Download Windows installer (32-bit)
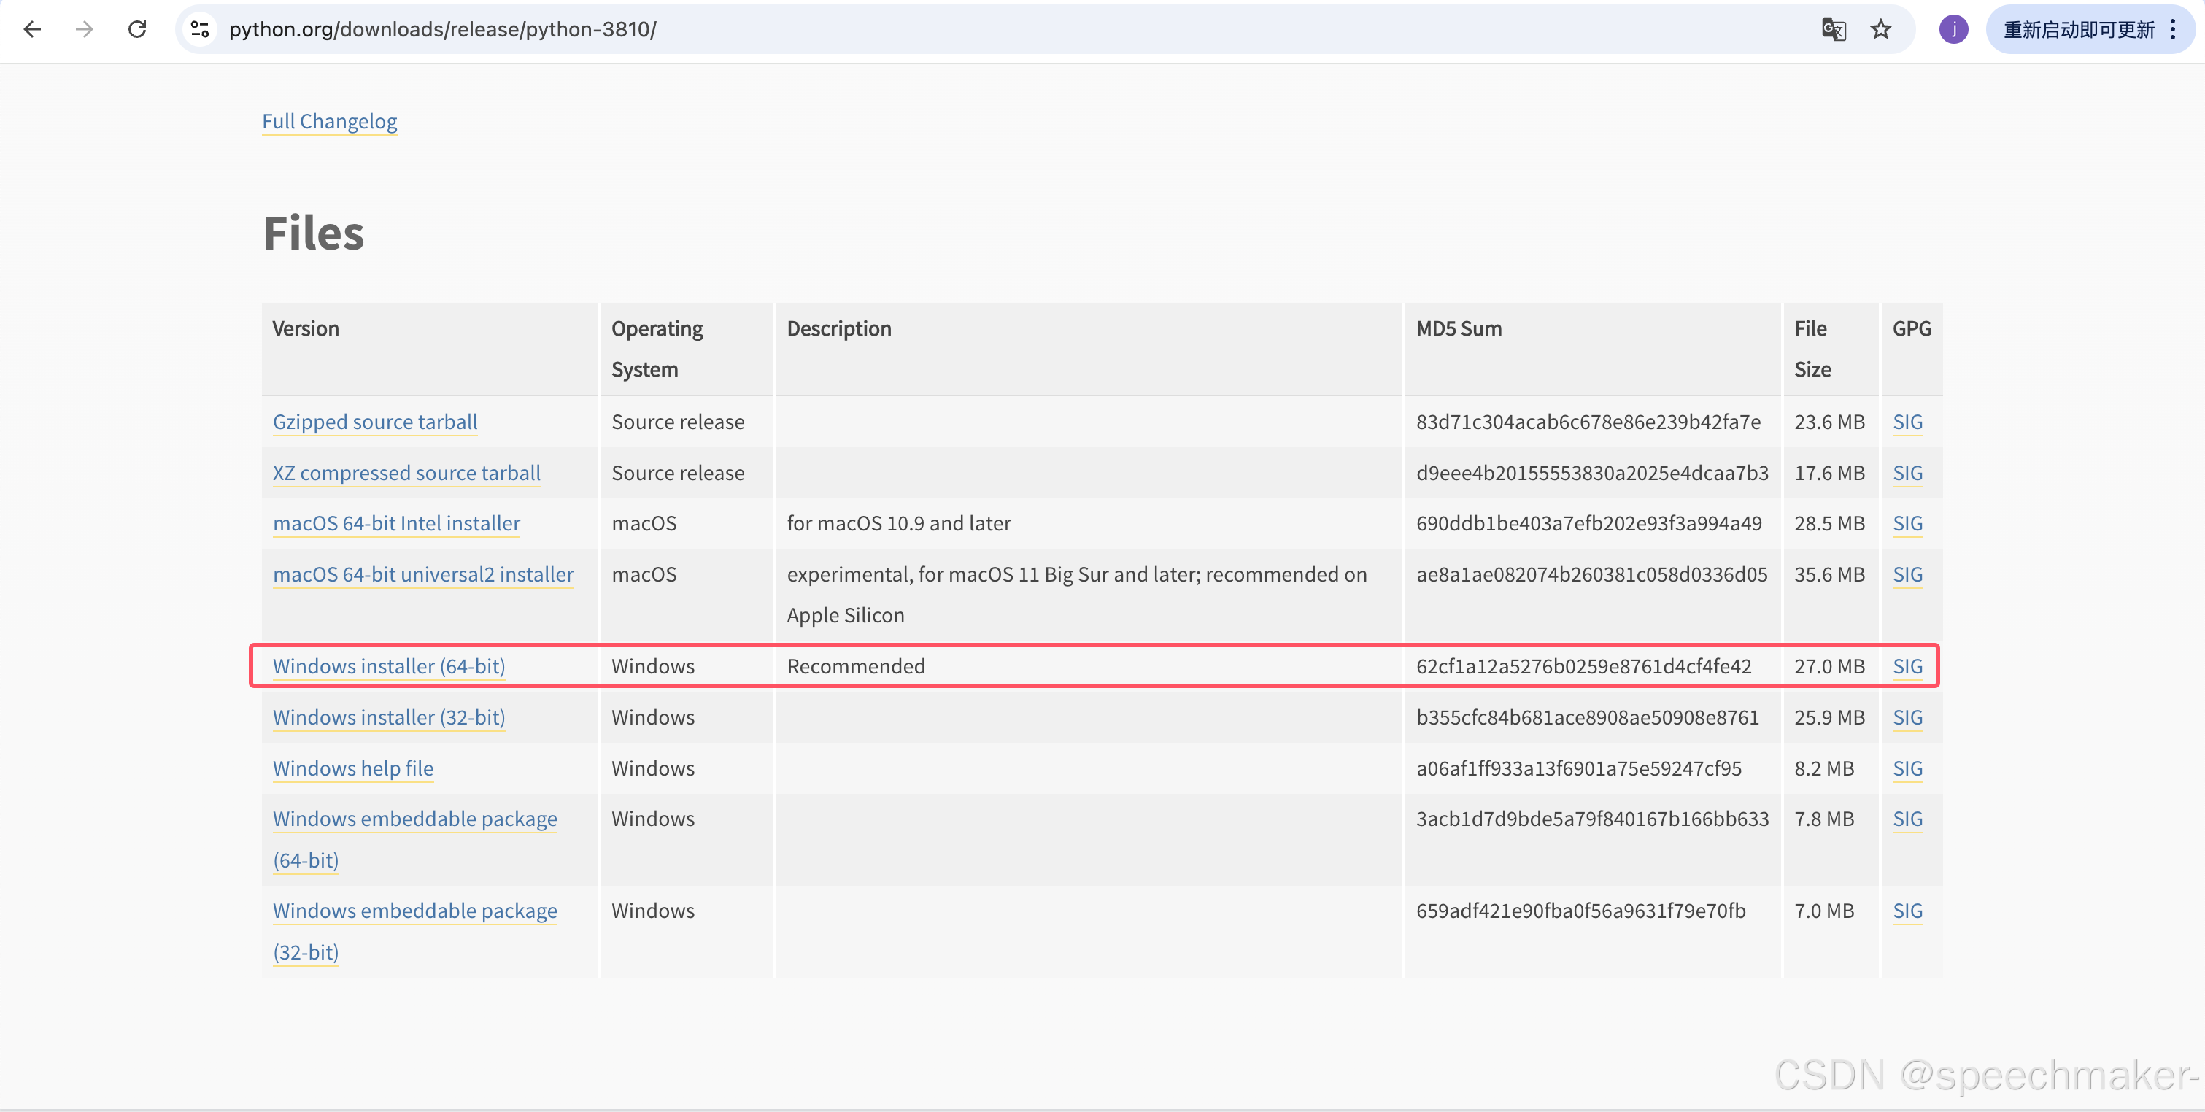 [x=389, y=717]
